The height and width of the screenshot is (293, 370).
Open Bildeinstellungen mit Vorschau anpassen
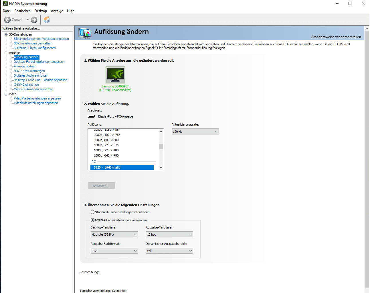pos(41,39)
